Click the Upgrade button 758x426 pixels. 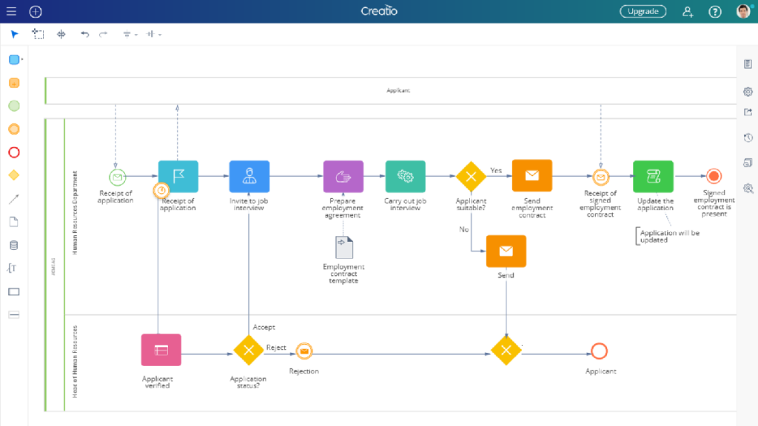coord(643,11)
